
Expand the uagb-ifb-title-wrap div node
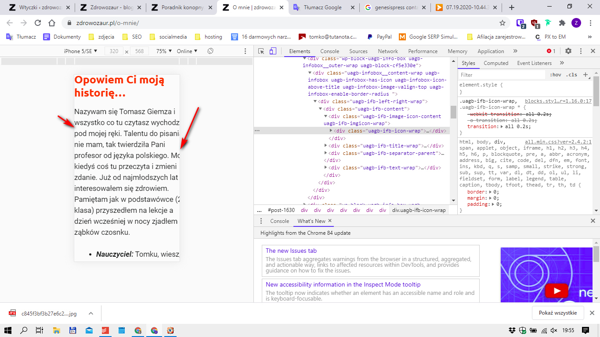[x=326, y=146]
